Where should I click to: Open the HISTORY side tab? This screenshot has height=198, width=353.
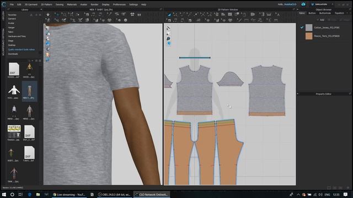[3, 16]
